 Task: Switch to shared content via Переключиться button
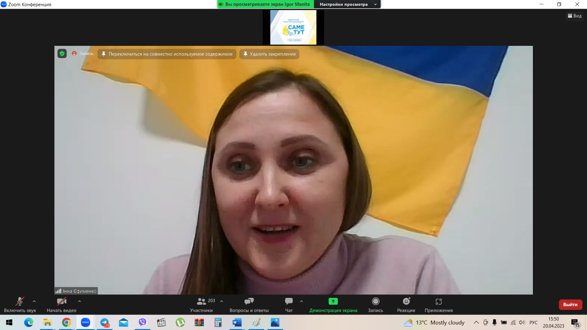coord(167,54)
